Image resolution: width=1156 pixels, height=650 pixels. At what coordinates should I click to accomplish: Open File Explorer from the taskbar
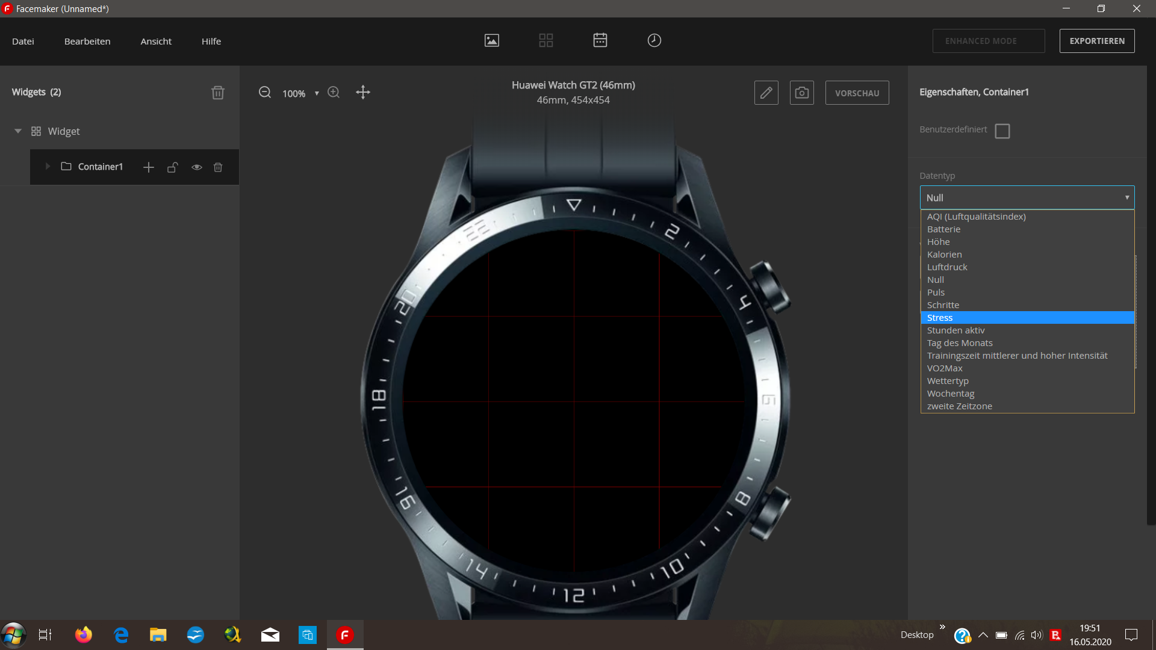click(158, 635)
